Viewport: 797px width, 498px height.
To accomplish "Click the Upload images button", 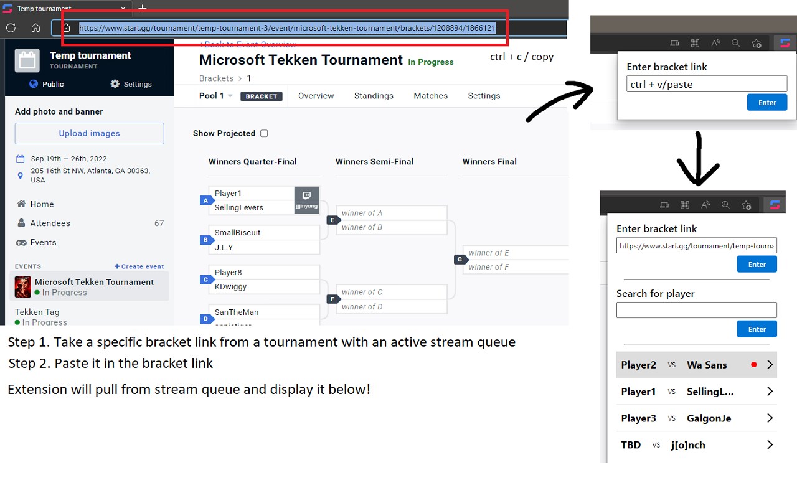I will click(90, 133).
